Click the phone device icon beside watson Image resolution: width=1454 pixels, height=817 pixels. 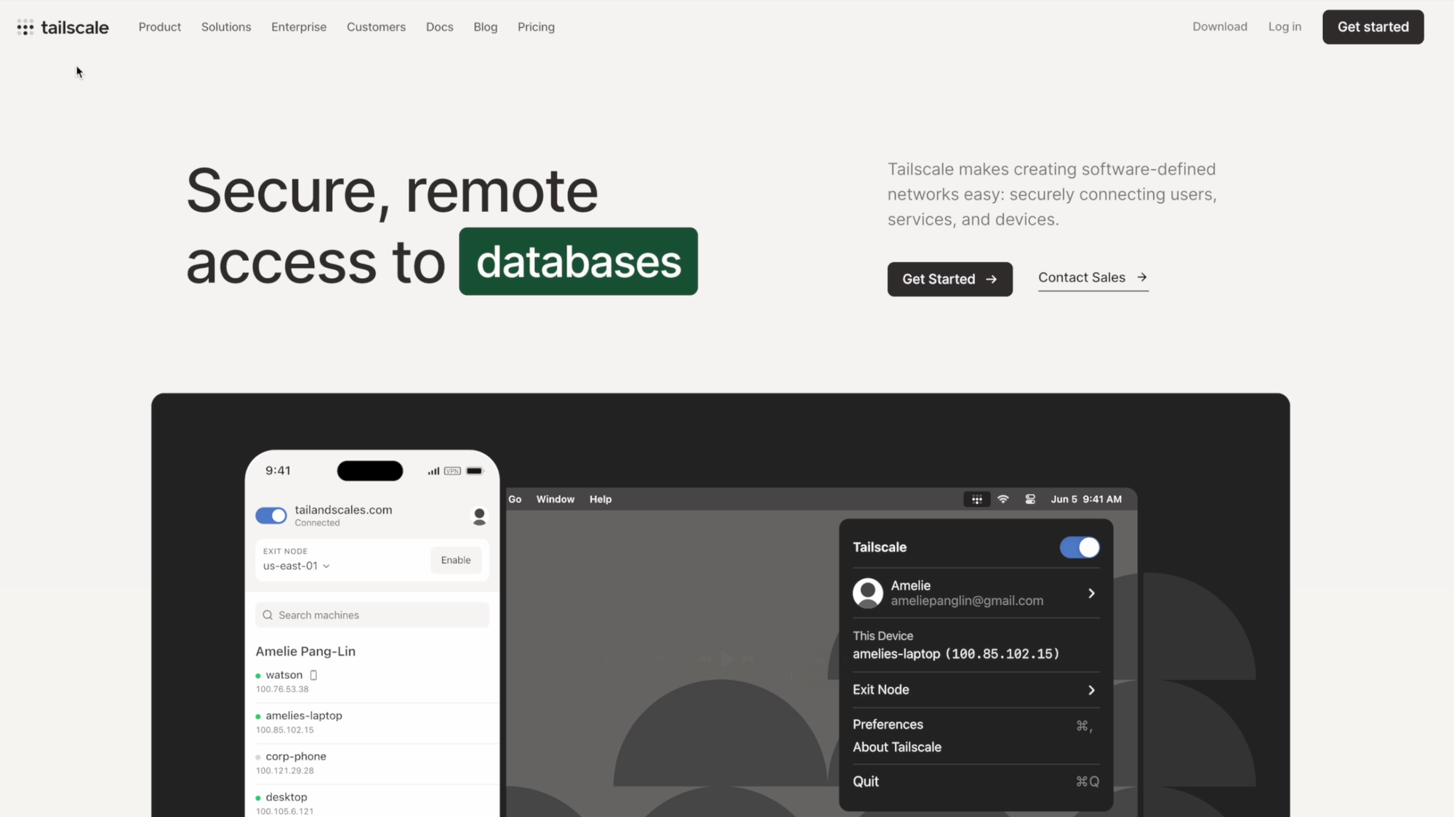(x=313, y=675)
